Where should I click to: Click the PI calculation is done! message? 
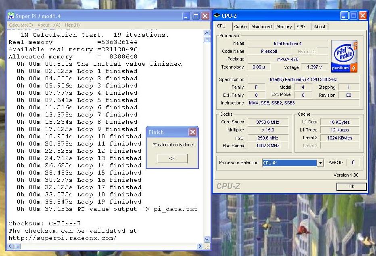173,145
